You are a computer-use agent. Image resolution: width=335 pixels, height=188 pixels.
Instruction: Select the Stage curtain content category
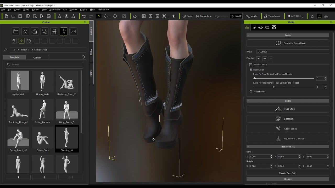tap(73, 32)
